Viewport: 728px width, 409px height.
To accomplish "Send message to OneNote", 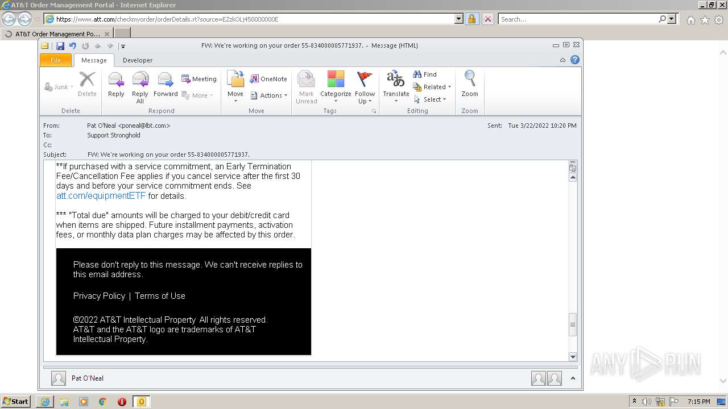I will click(269, 79).
